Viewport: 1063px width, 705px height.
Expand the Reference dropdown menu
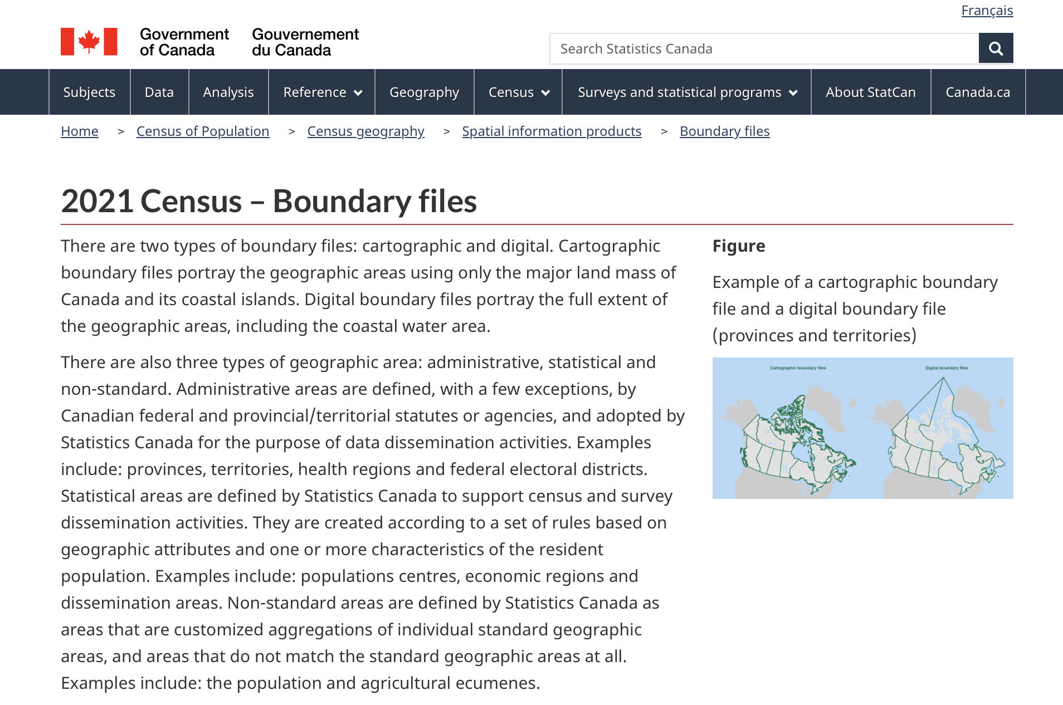pyautogui.click(x=322, y=92)
